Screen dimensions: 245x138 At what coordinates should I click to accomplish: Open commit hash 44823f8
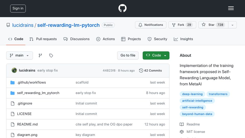[109, 71]
